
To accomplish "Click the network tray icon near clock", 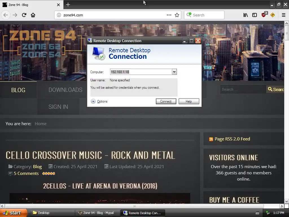I will click(x=268, y=213).
